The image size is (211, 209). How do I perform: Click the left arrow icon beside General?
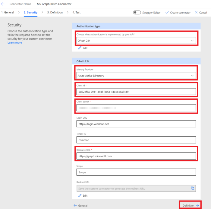click(x=75, y=205)
